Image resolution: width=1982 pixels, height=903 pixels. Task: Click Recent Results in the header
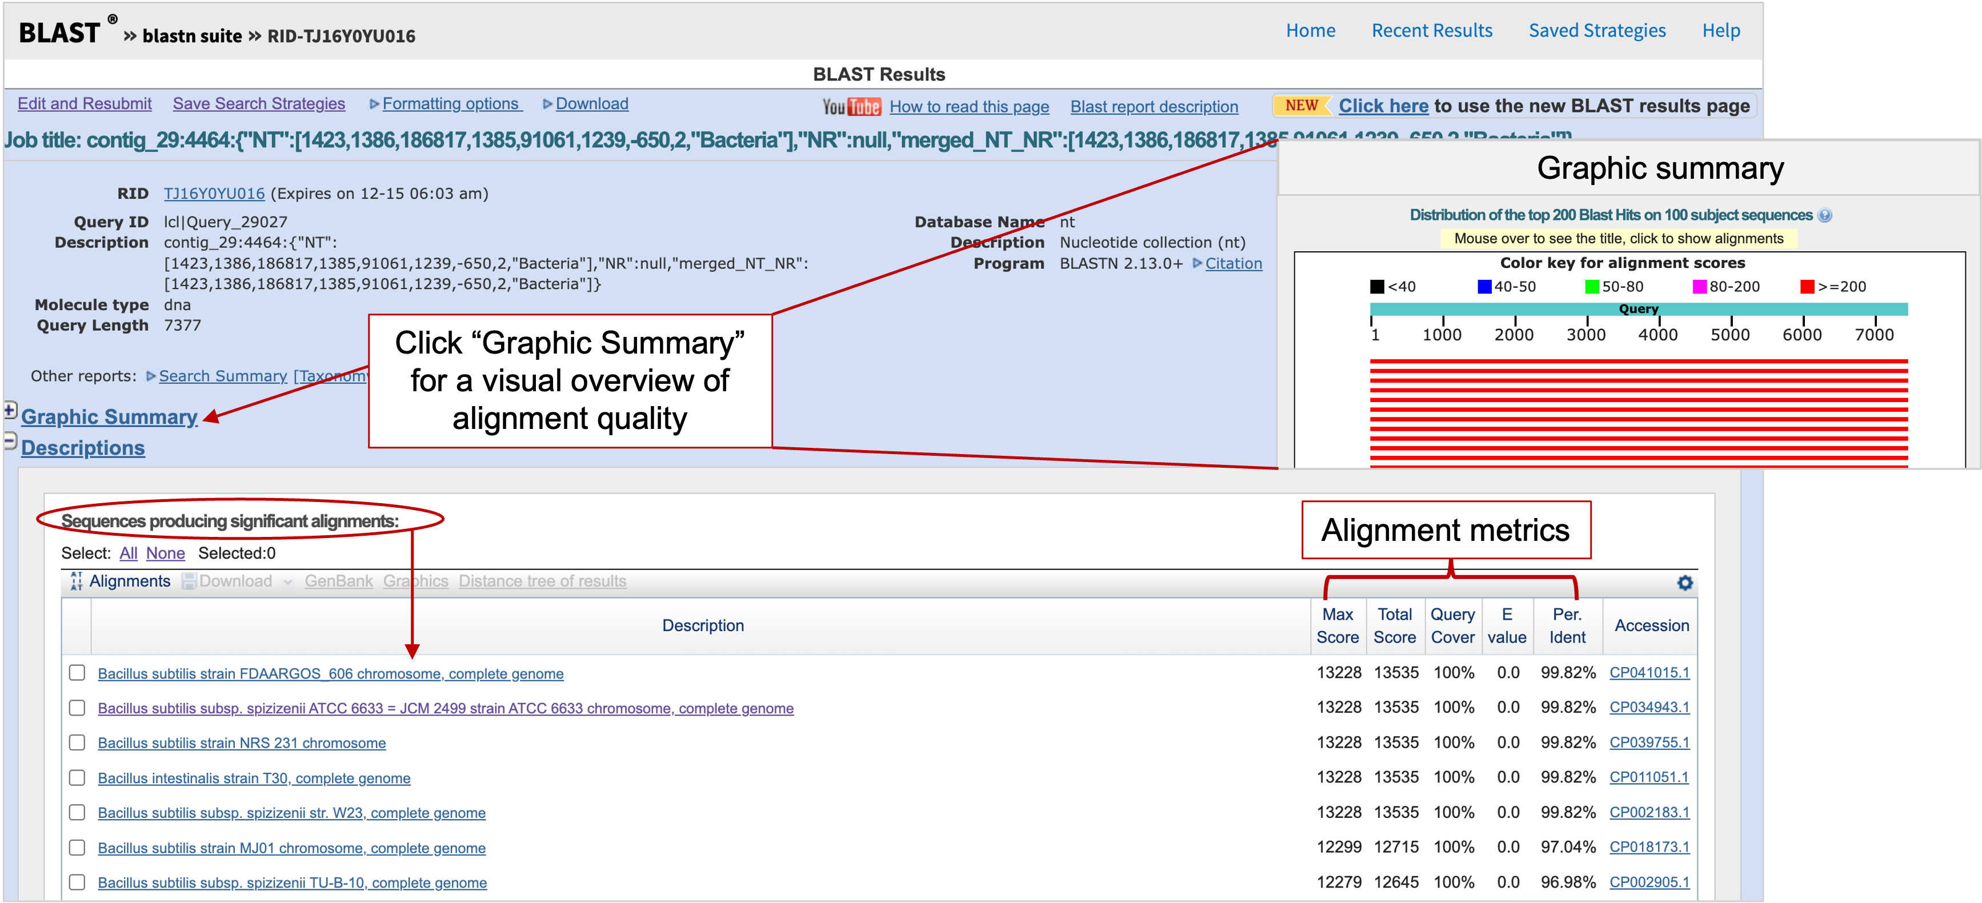point(1432,31)
